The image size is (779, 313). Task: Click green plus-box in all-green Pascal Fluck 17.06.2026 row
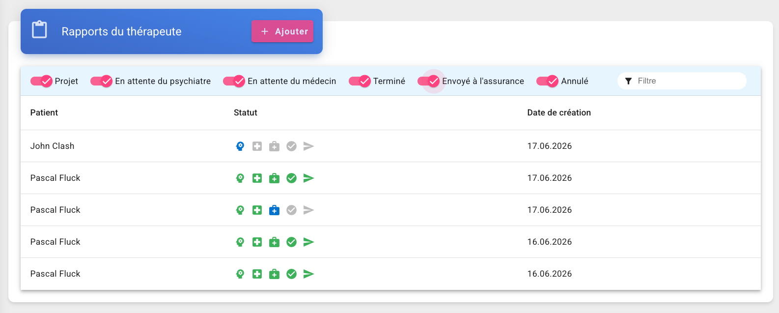click(257, 178)
